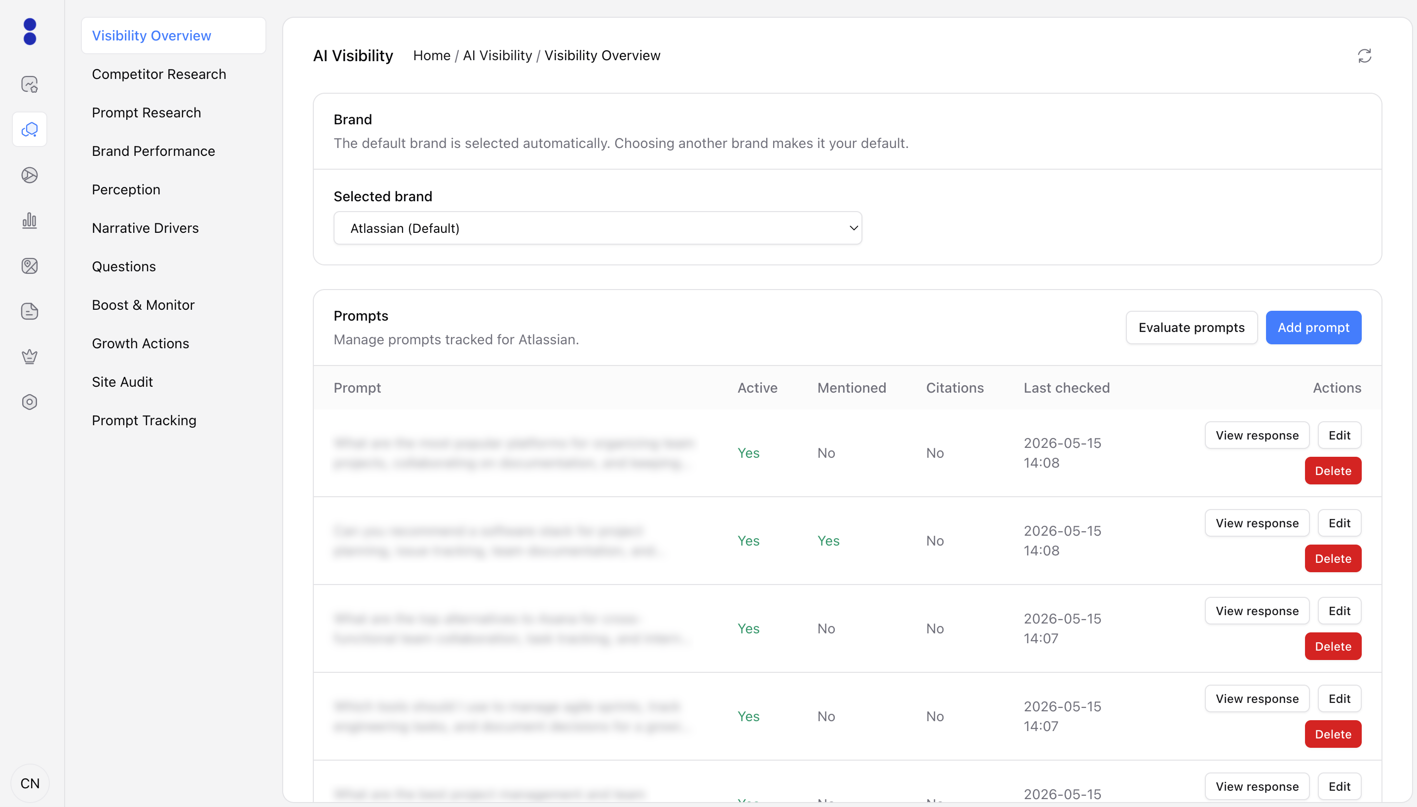Viewport: 1417px width, 807px height.
Task: Go to Prompt Research
Action: click(147, 112)
